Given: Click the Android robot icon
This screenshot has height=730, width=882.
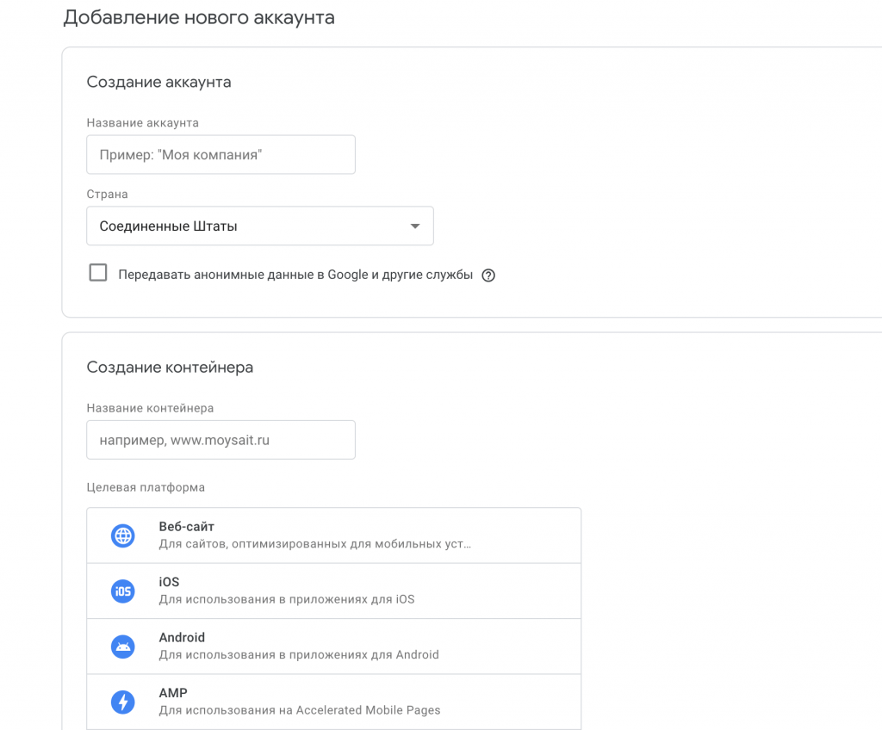Looking at the screenshot, I should point(123,646).
